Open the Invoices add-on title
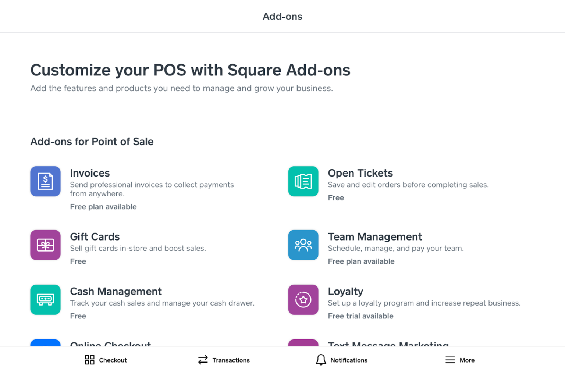This screenshot has width=565, height=374. click(x=90, y=173)
